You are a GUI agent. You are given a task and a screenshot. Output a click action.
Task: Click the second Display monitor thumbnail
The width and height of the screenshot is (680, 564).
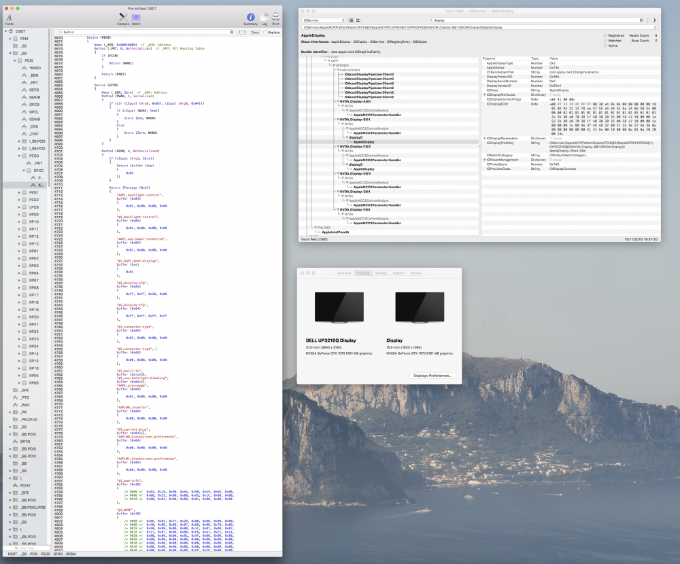click(x=420, y=308)
